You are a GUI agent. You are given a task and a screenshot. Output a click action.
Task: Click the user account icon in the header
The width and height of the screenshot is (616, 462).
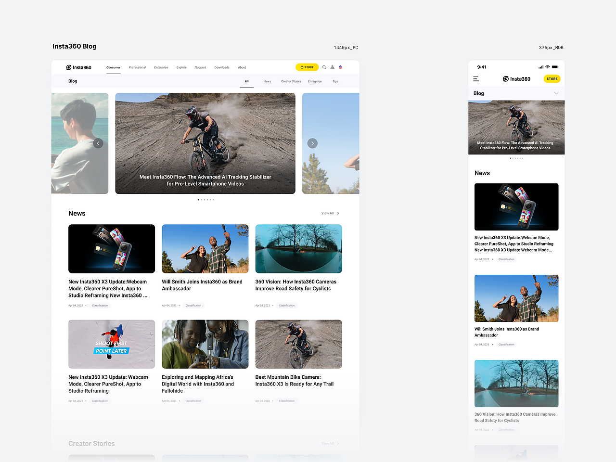coord(332,67)
